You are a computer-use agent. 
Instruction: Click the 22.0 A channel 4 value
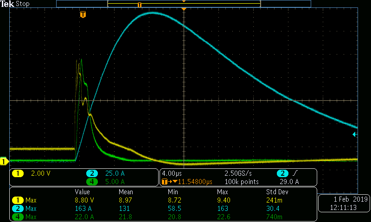point(84,217)
